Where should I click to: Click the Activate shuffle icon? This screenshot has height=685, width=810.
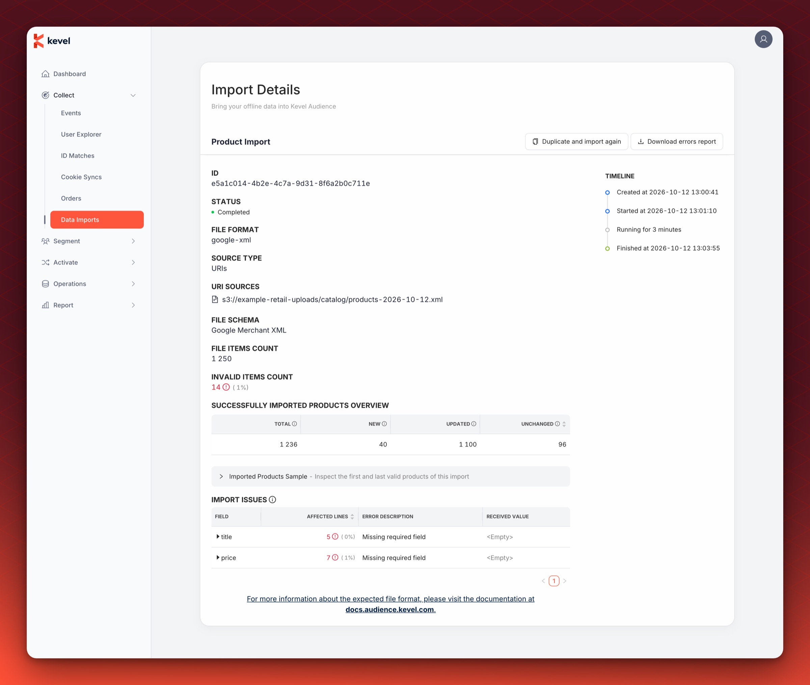(x=46, y=263)
